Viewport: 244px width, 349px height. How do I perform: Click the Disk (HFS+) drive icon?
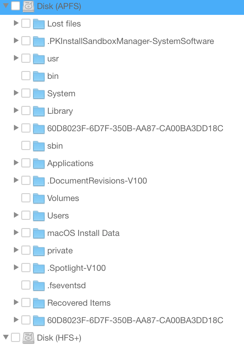click(28, 338)
